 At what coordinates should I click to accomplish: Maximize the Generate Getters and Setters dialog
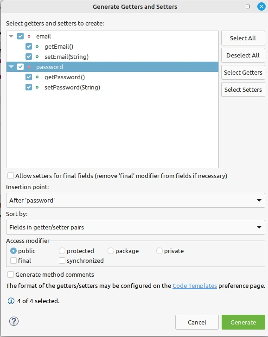248,6
